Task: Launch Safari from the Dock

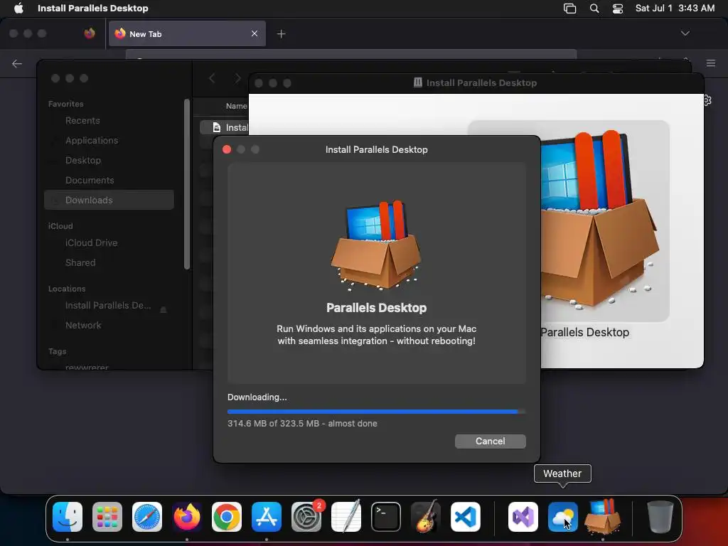Action: point(147,517)
